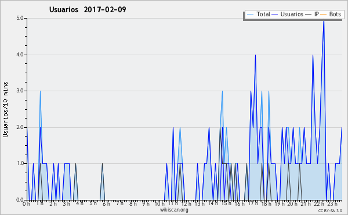Viewport: 348px width, 215px height.
Task: Click the orange Bots legend line
Action: pos(324,15)
